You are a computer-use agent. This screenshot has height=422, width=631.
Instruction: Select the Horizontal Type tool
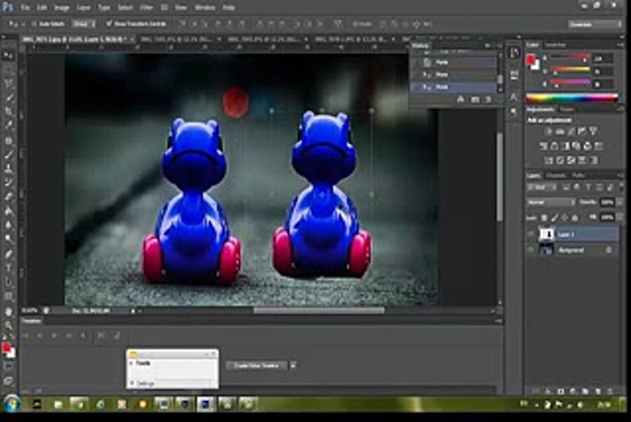pyautogui.click(x=8, y=268)
